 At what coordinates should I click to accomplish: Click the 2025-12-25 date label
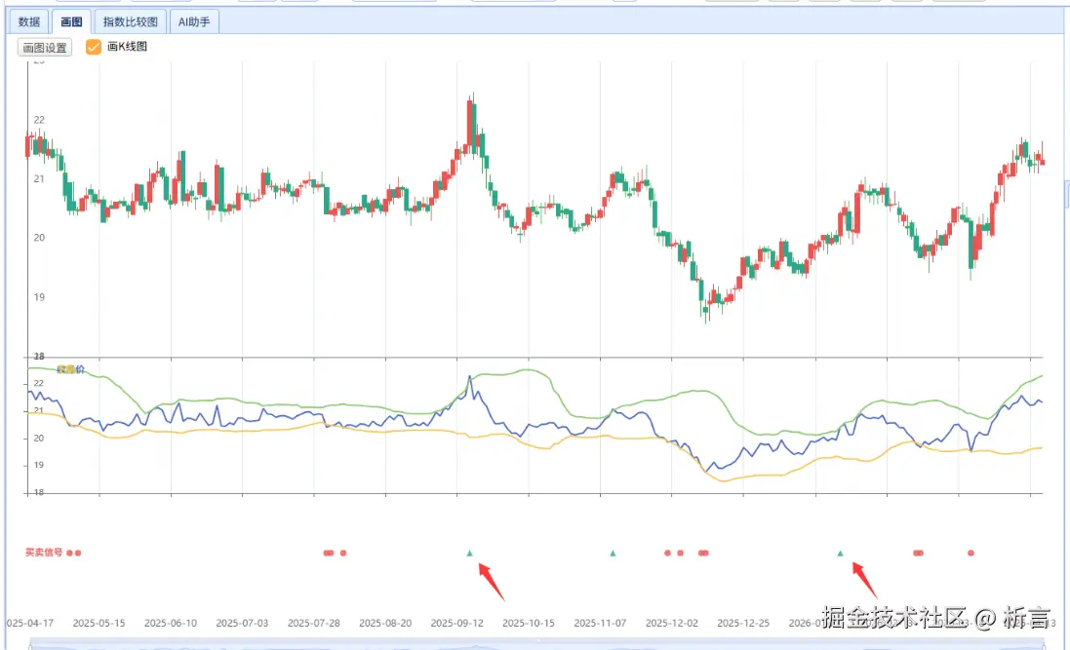(x=743, y=623)
